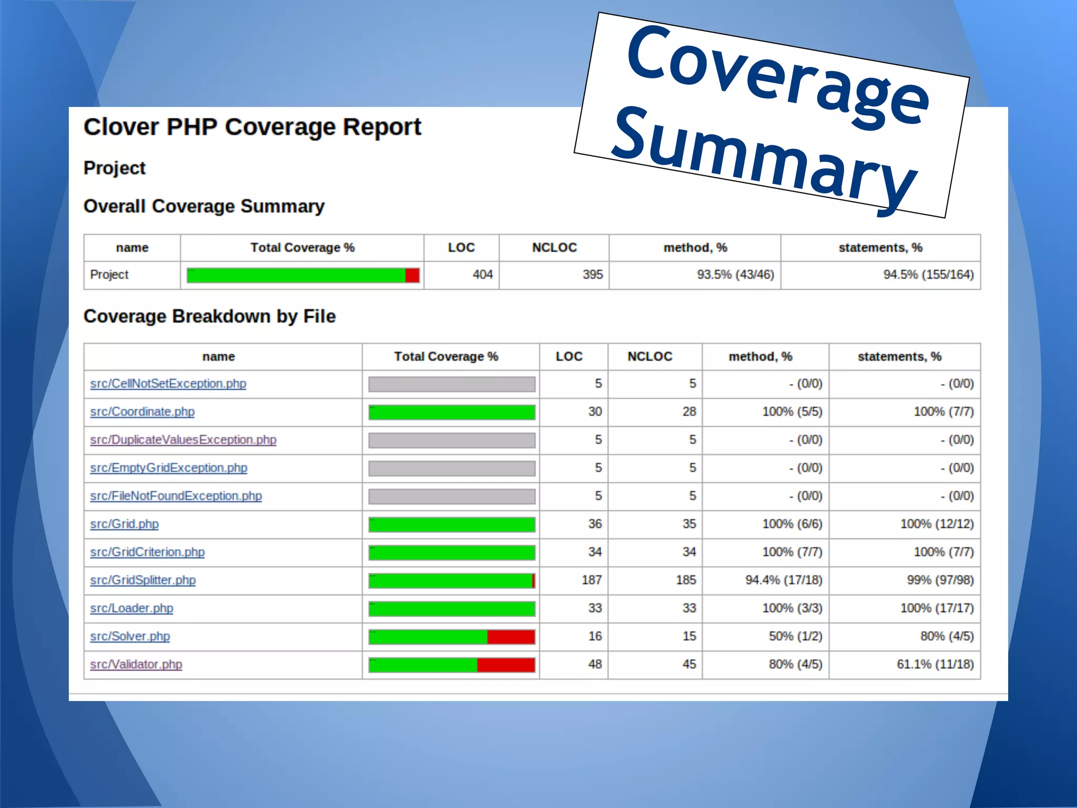Open the src/Grid.php link
1077x808 pixels.
click(x=124, y=524)
